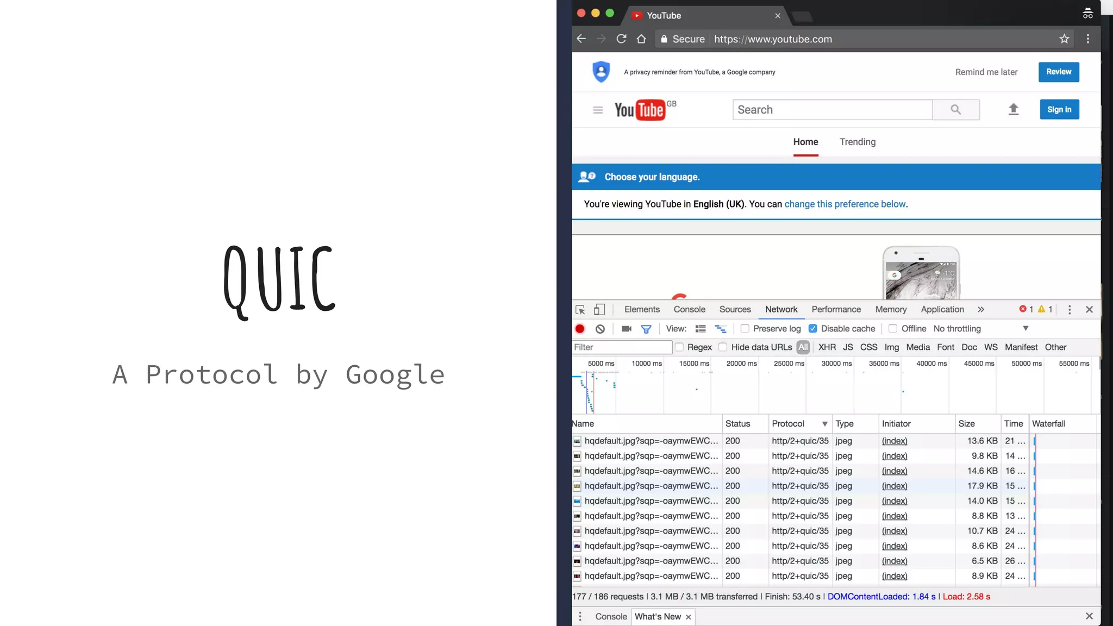This screenshot has width=1113, height=626.
Task: Enable the Regex filter checkbox
Action: (x=679, y=347)
